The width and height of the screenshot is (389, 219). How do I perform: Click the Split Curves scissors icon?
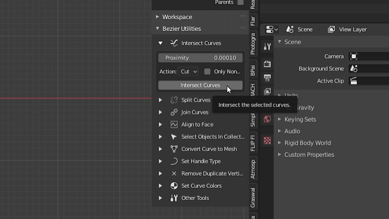coord(174,100)
